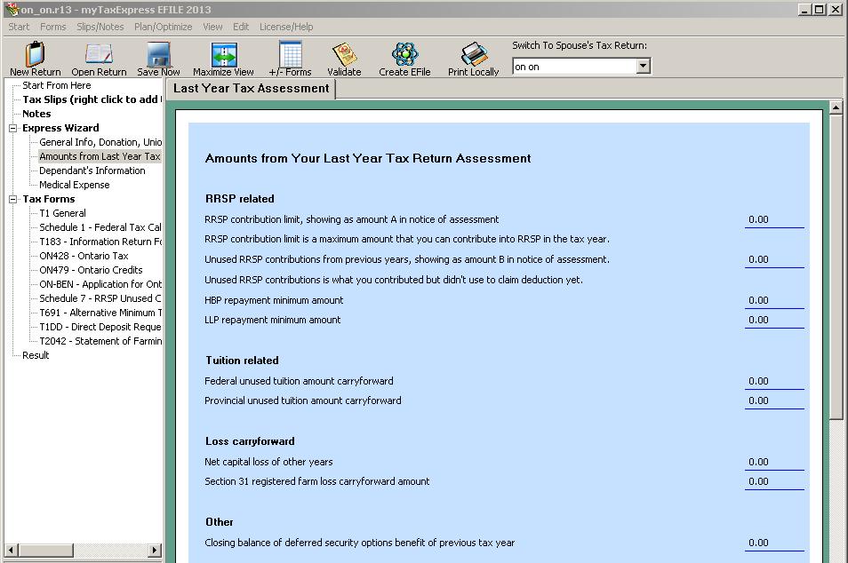Image resolution: width=848 pixels, height=563 pixels.
Task: Open the View menu
Action: pyautogui.click(x=212, y=27)
